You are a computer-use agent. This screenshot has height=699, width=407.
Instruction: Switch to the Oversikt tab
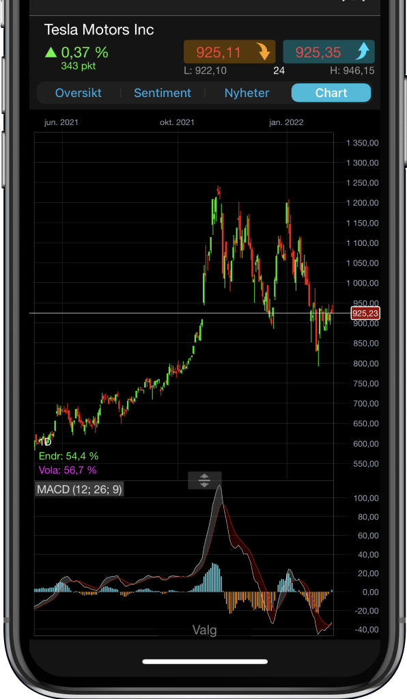pos(78,93)
